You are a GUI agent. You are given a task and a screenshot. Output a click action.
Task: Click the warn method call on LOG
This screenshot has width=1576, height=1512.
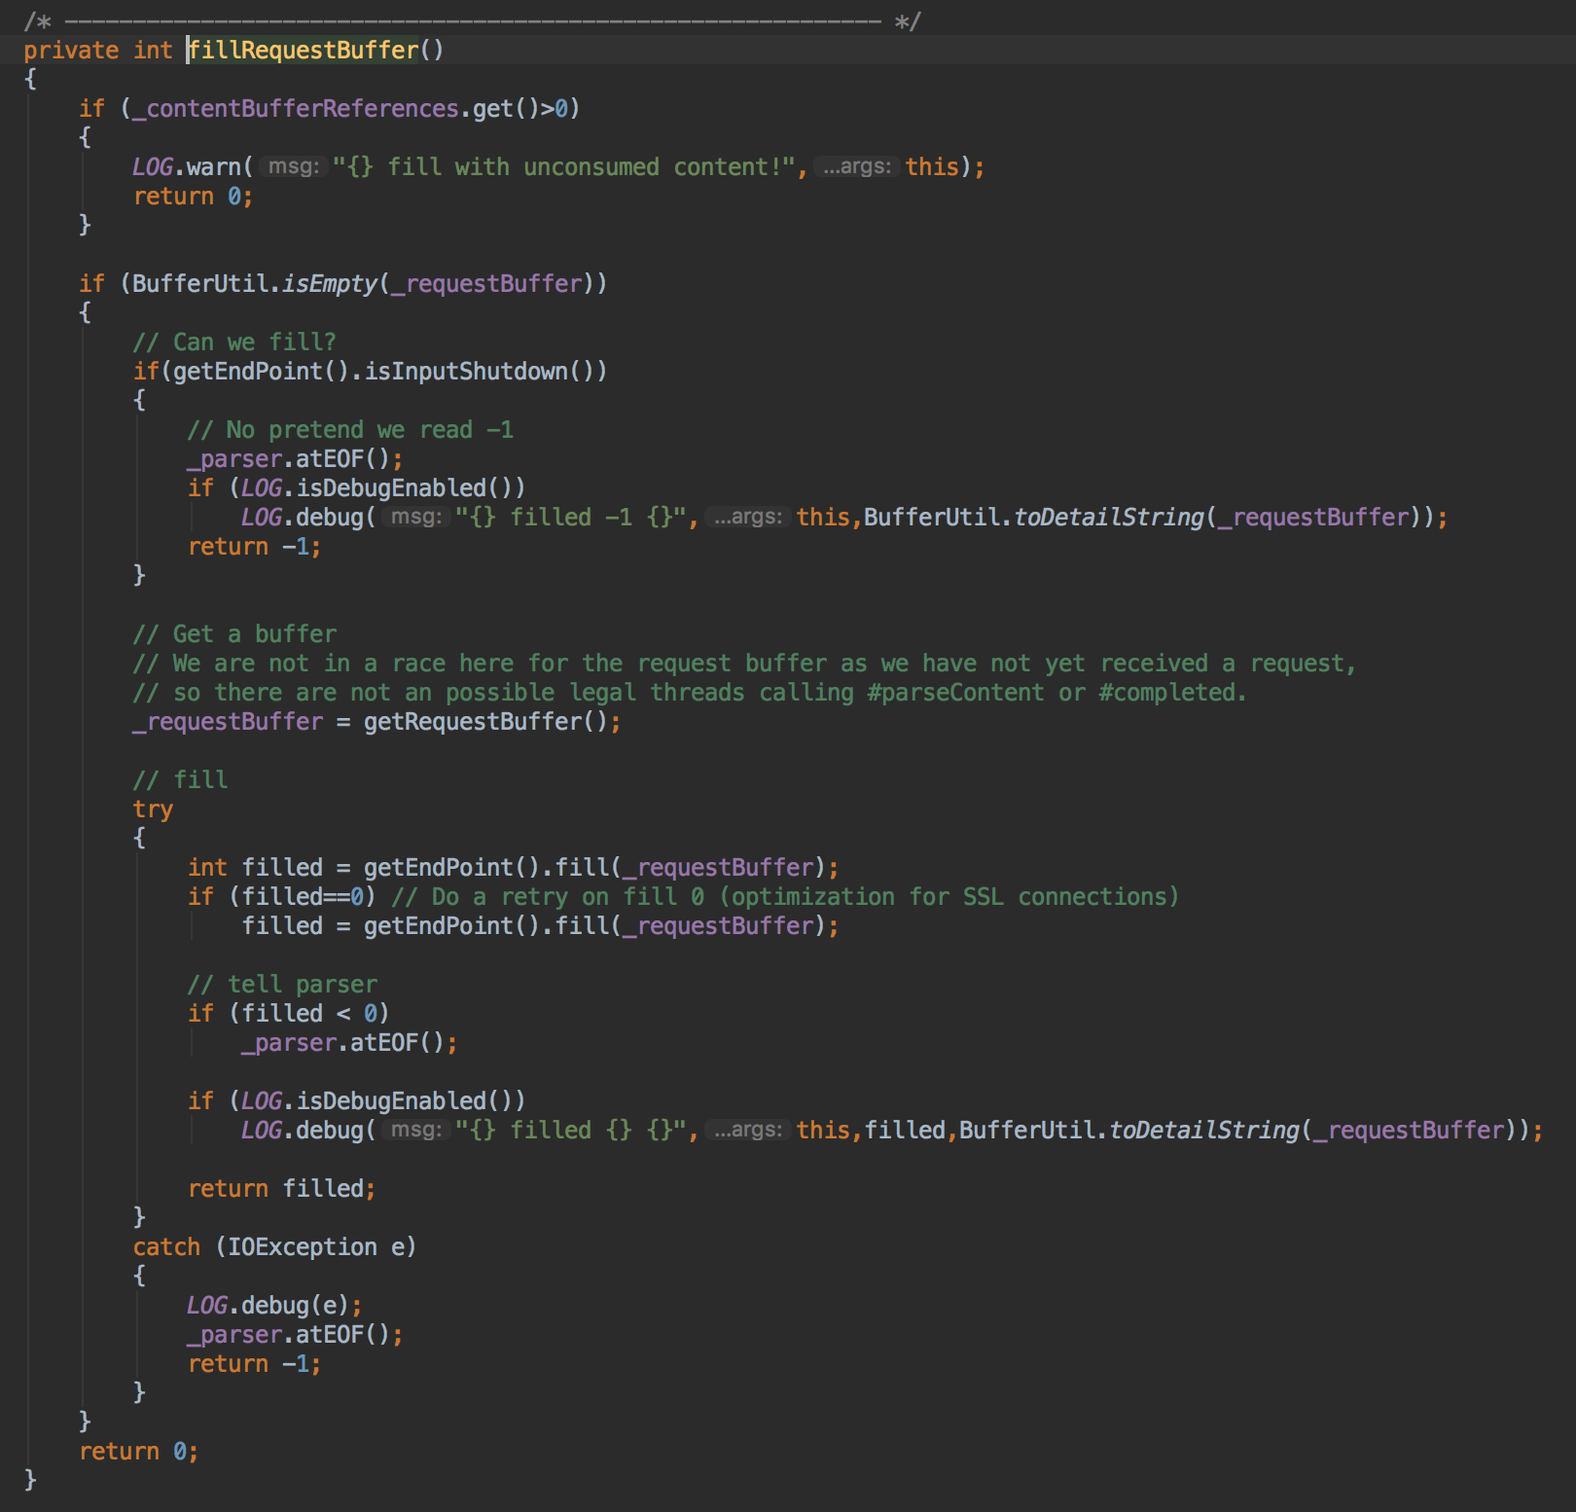[x=213, y=166]
